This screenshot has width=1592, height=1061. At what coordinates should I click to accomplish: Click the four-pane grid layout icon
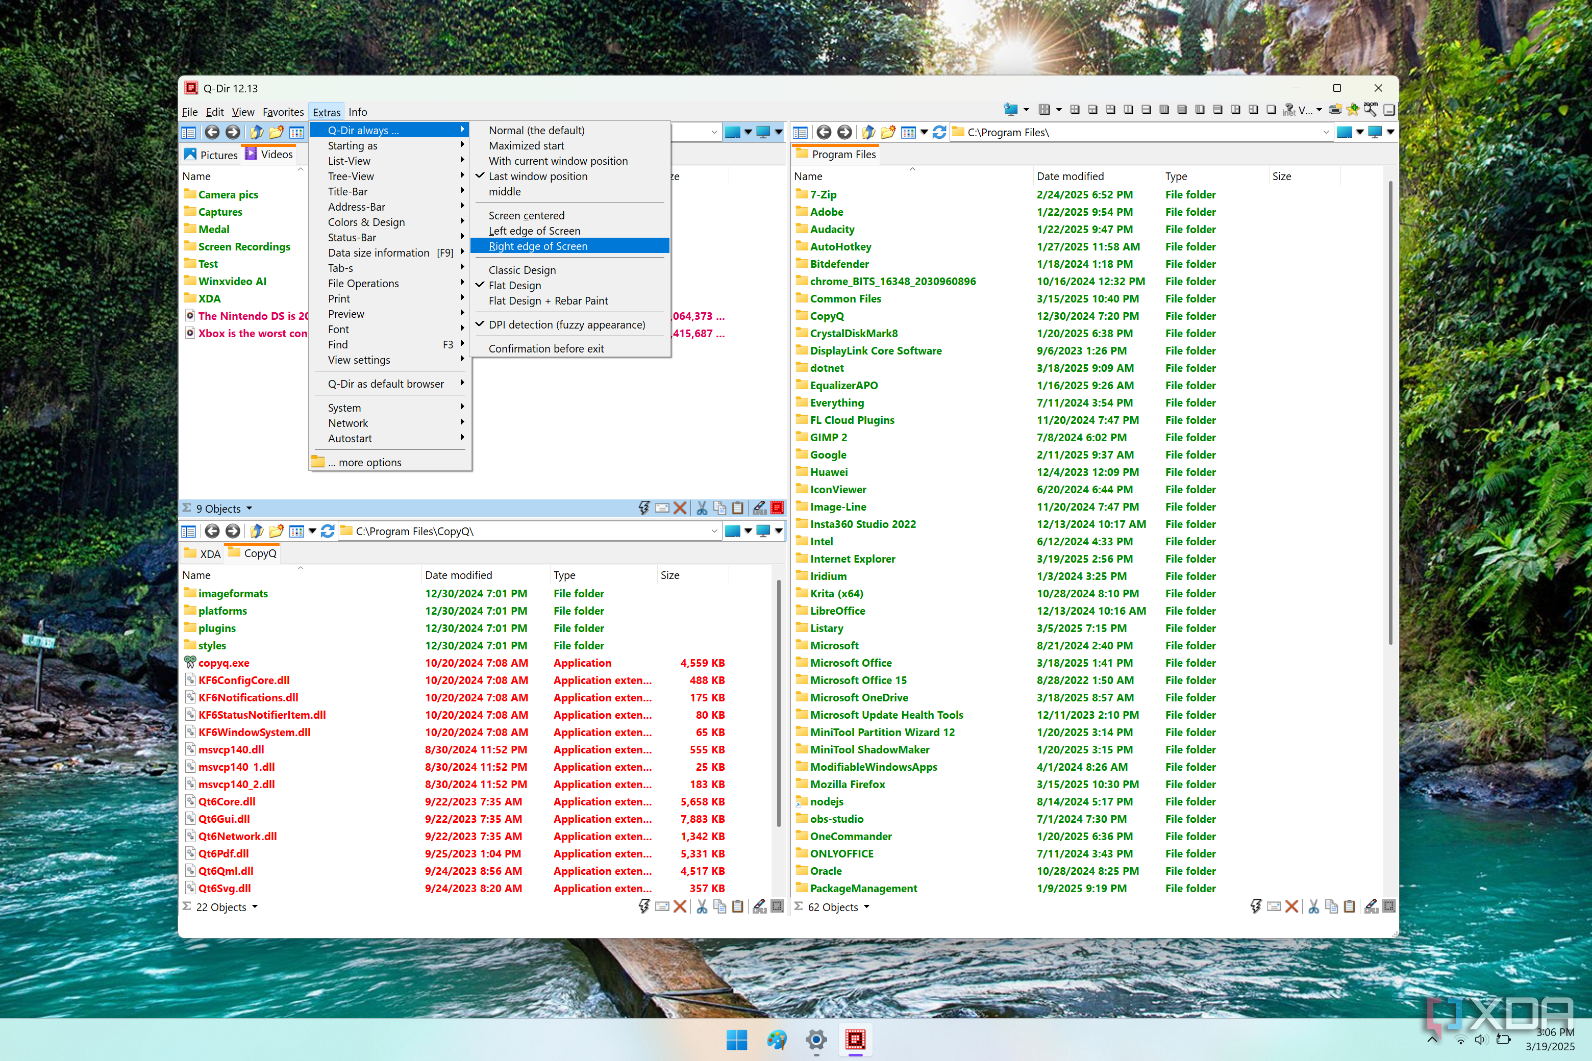(x=1074, y=110)
